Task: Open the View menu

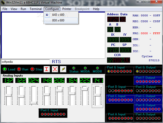Action: pyautogui.click(x=14, y=9)
